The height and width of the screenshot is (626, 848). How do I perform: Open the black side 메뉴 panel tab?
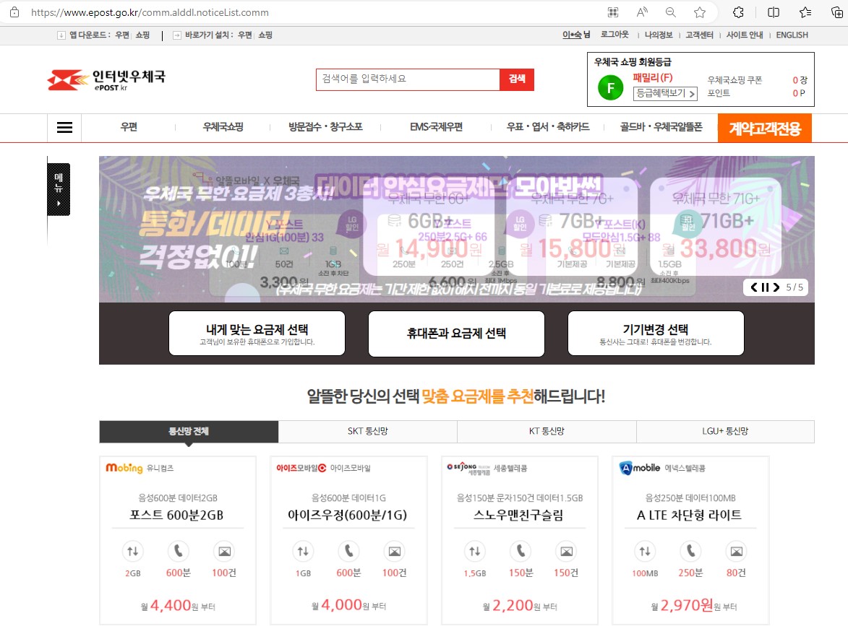59,189
